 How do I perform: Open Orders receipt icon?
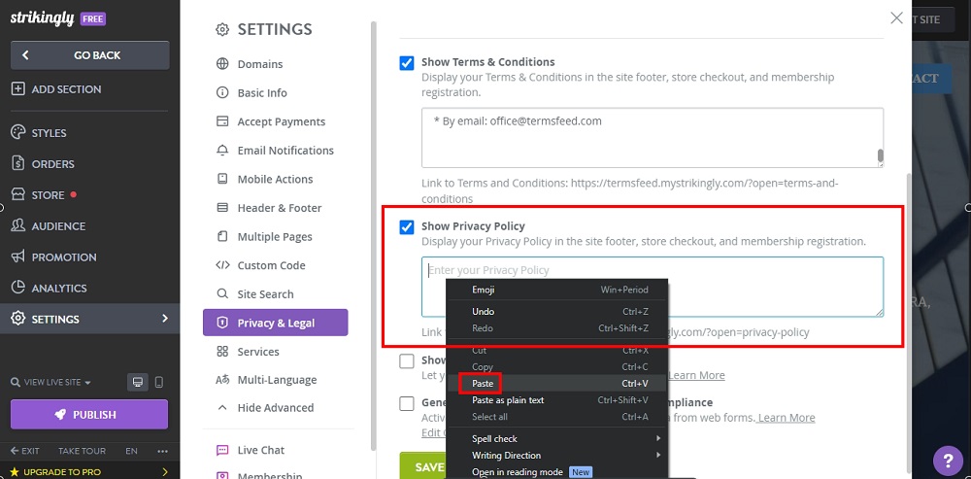coord(17,163)
